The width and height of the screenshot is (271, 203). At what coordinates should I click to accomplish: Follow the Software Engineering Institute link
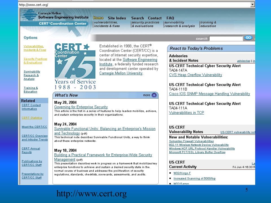[128, 62]
